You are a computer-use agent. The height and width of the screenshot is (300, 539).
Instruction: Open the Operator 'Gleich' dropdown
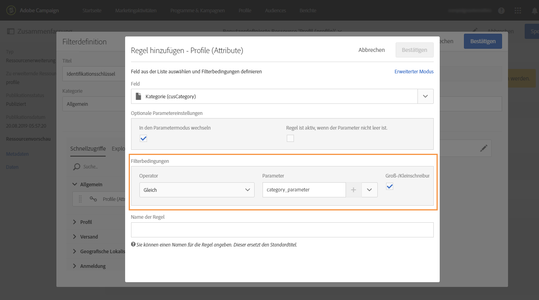click(197, 190)
